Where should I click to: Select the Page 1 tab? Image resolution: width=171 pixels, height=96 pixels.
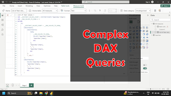[x=24, y=85]
